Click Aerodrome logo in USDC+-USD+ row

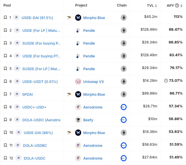tap(78, 107)
